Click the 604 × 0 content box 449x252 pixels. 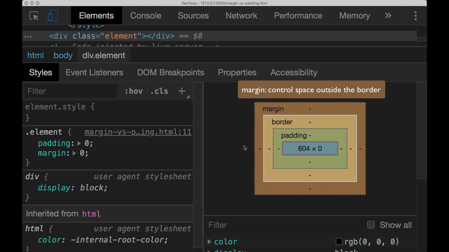click(x=310, y=148)
